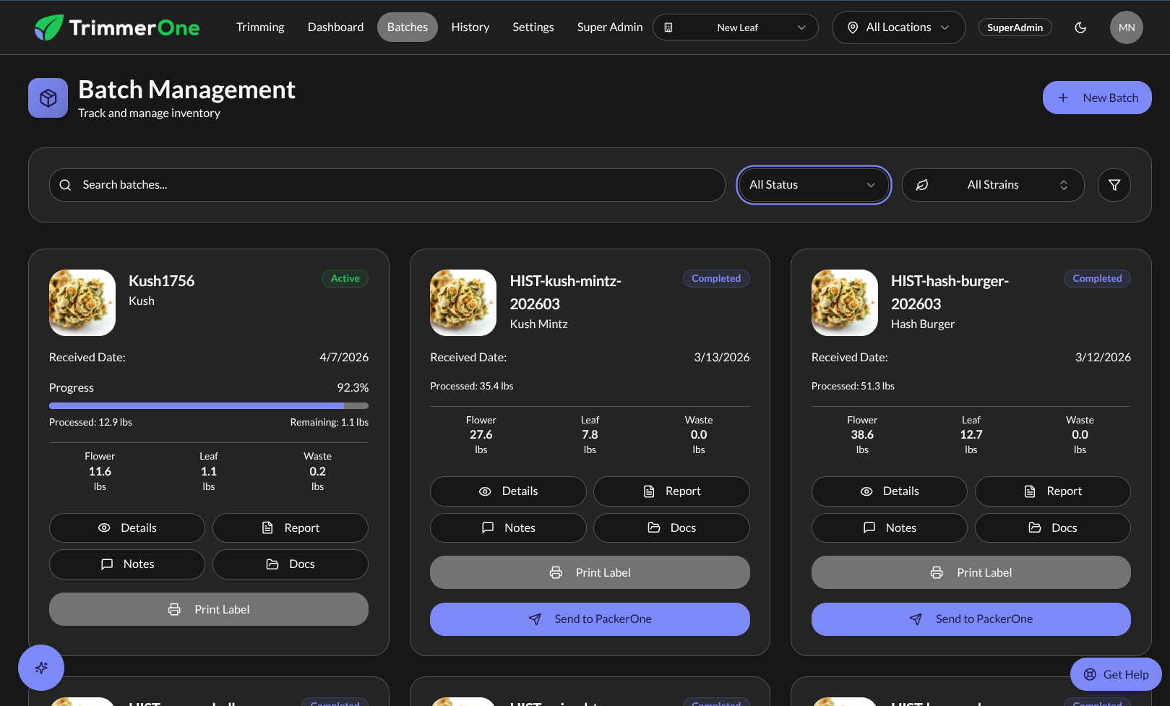This screenshot has height=706, width=1170.
Task: Click the chat icon on Kush1756 Notes button
Action: (107, 564)
